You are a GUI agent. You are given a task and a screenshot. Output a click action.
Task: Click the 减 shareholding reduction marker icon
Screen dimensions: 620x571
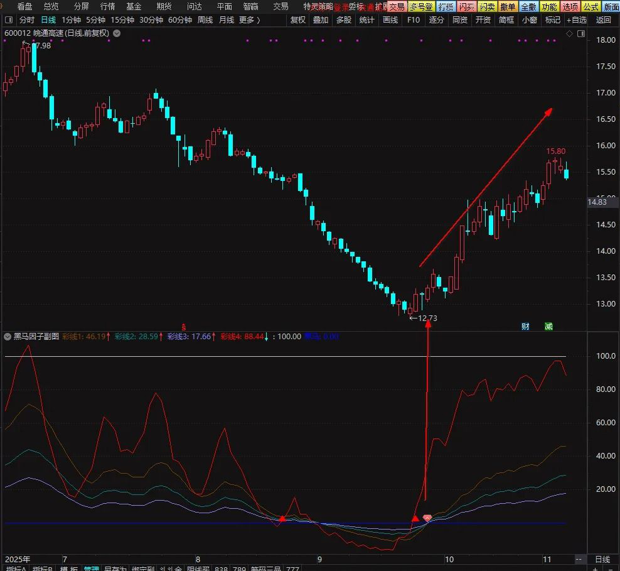[548, 326]
